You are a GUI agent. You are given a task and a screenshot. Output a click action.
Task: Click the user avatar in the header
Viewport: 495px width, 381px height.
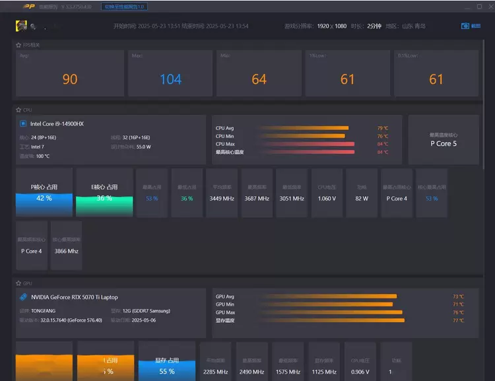21,27
